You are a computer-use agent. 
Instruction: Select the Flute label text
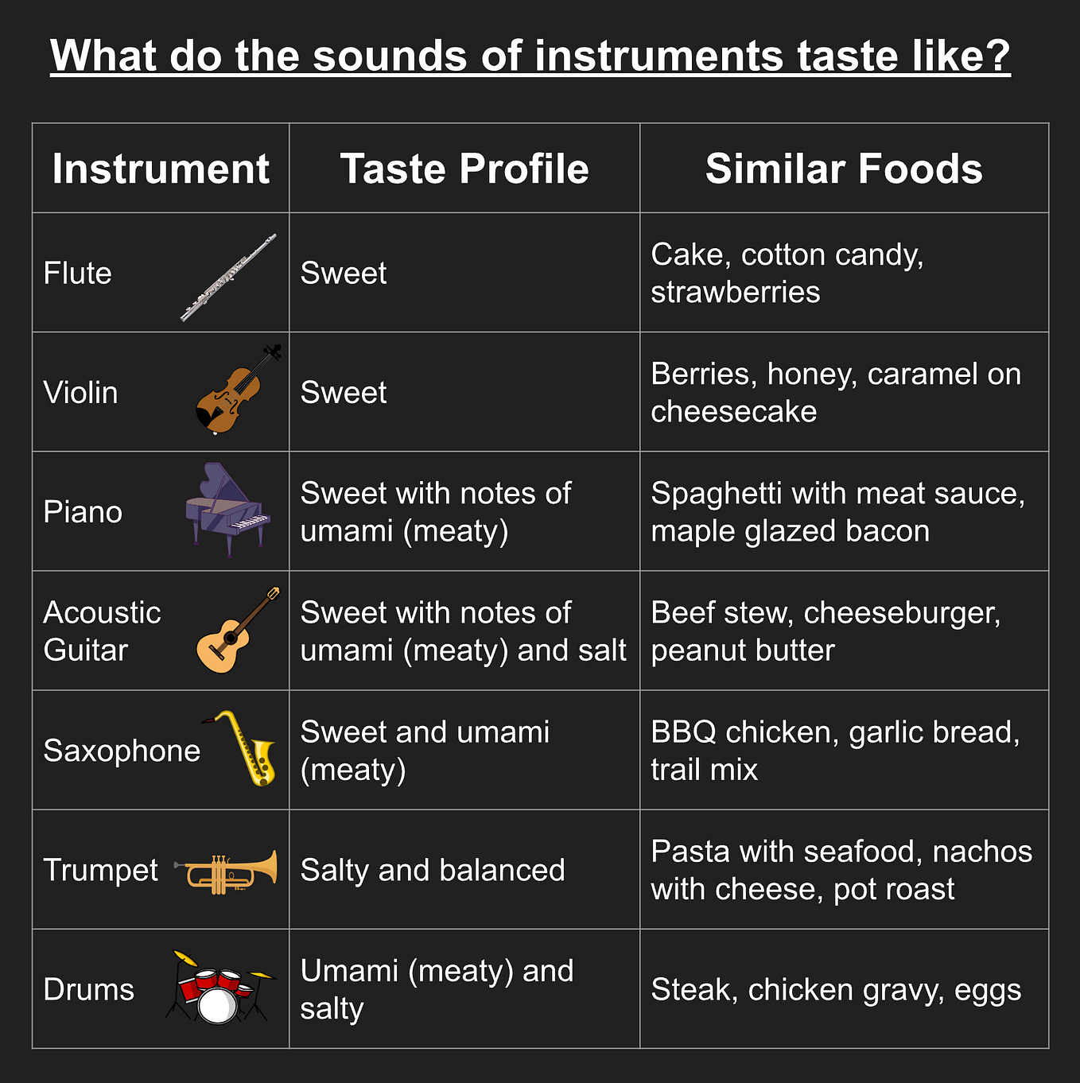(x=78, y=273)
